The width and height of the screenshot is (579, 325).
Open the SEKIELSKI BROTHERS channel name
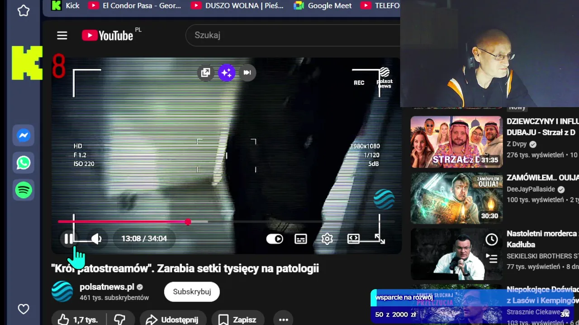coord(543,256)
